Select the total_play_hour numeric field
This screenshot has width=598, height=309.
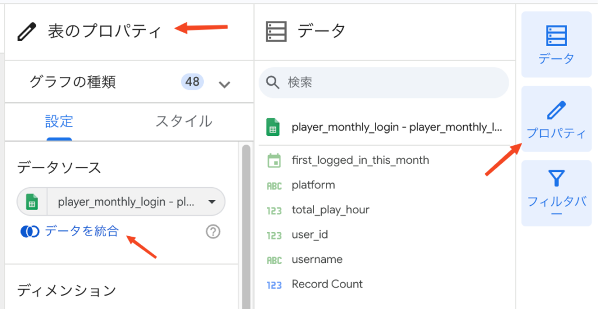tap(330, 210)
